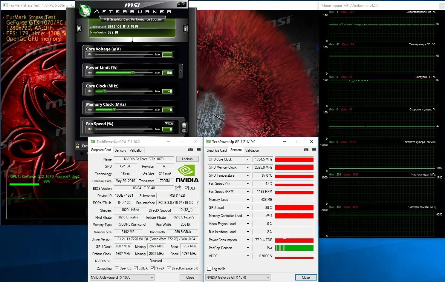Image resolution: width=445 pixels, height=282 pixels.
Task: Toggle DirectCompute 5.0 checkbox
Action: point(169,268)
